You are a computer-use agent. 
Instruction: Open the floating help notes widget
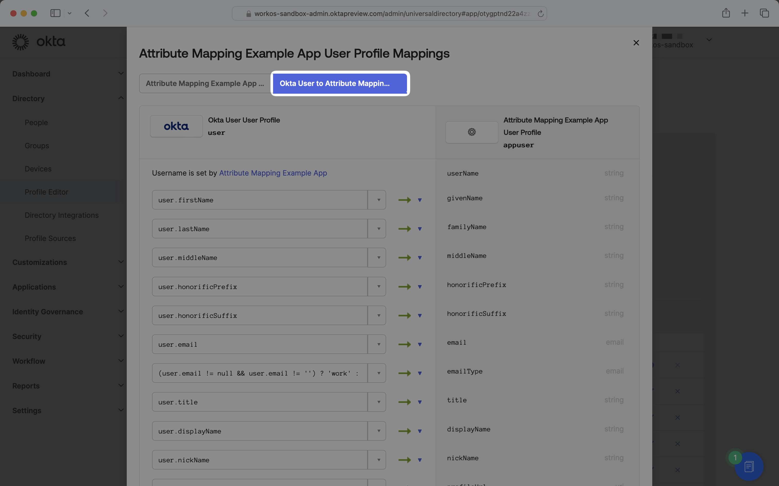749,466
